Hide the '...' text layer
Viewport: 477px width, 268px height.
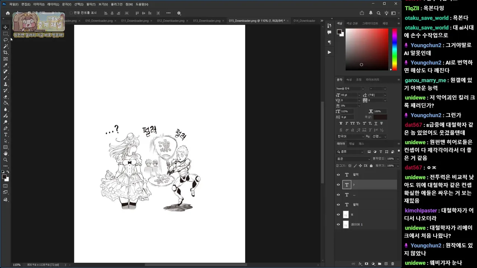click(338, 195)
